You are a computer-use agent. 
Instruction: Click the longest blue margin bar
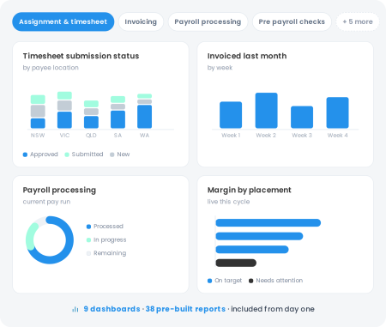click(x=268, y=223)
